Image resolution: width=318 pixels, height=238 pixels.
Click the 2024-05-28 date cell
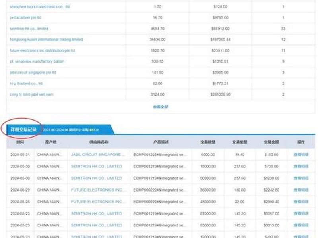pyautogui.click(x=20, y=202)
